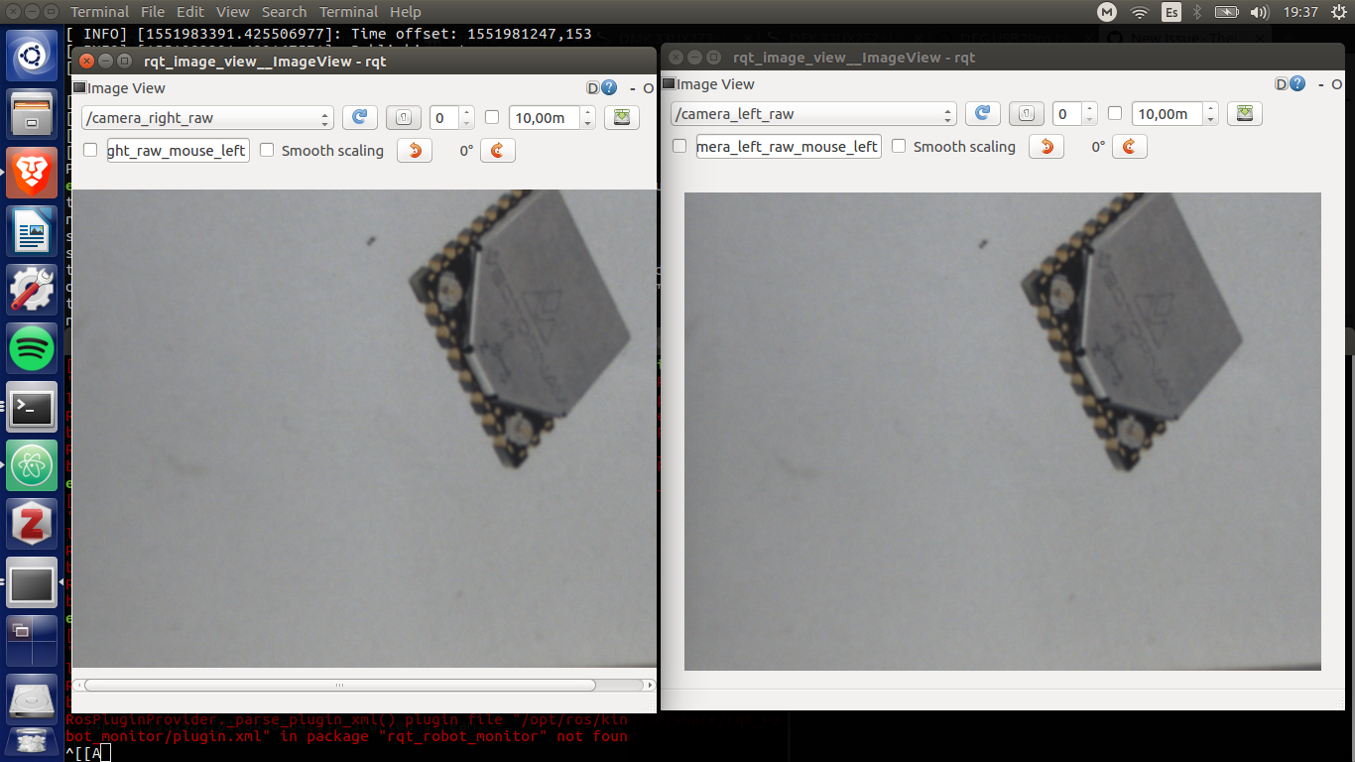
Task: Refresh the topic list in right camera view
Action: point(359,117)
